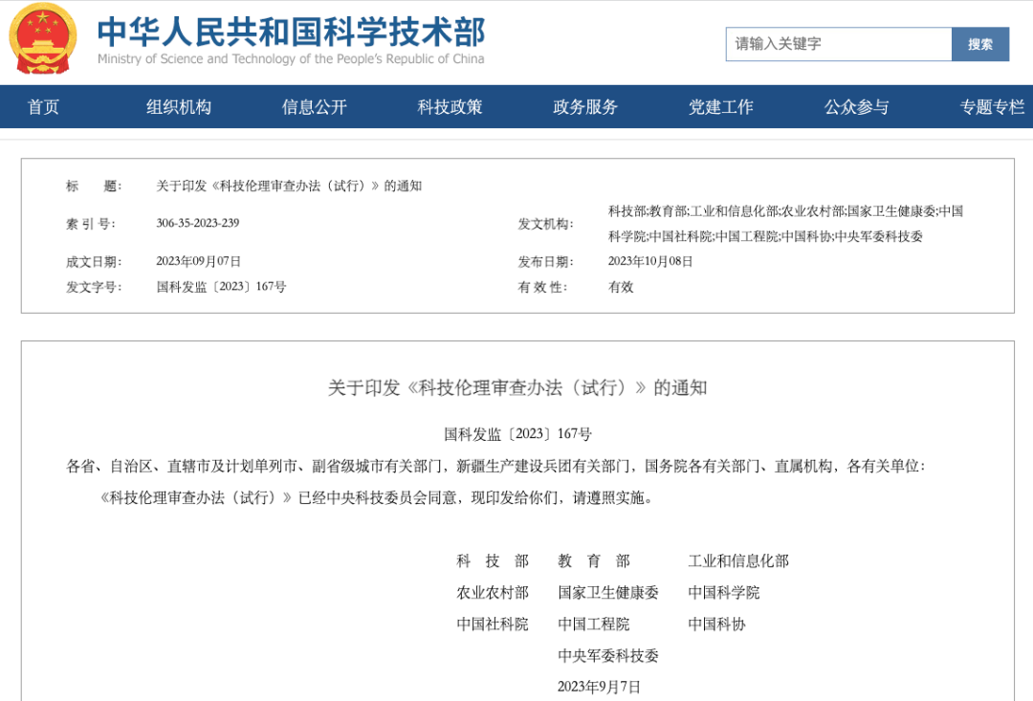1033x701 pixels.
Task: Select the issuing agency 科技部 in signature block
Action: click(x=491, y=561)
